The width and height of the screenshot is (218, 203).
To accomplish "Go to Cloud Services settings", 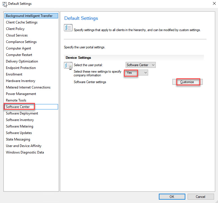I will click(17, 35).
